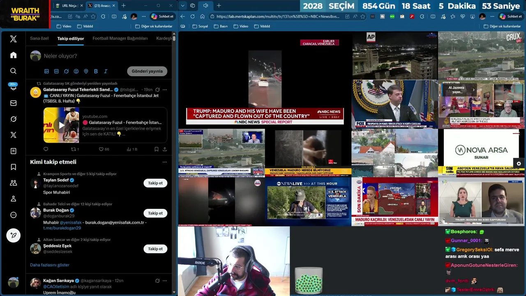Open Sohbet et Copilot in right browser

pyautogui.click(x=511, y=16)
